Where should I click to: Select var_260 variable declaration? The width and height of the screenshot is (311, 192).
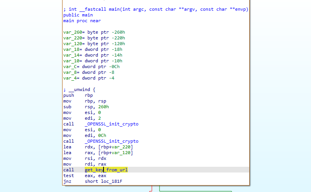tap(94, 32)
